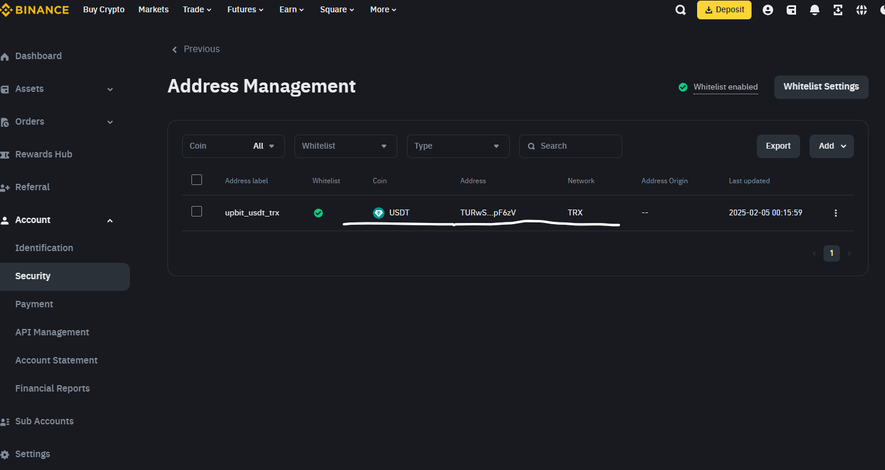
Task: Open the three-dot menu for upbit_usdt_trx
Action: tap(836, 213)
